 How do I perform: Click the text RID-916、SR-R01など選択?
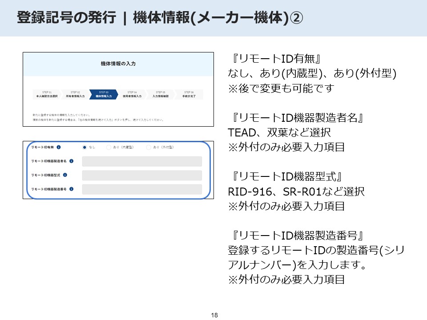click(x=296, y=192)
